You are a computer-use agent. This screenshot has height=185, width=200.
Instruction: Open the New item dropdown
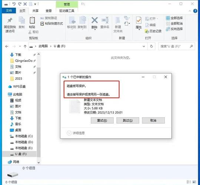(127, 18)
